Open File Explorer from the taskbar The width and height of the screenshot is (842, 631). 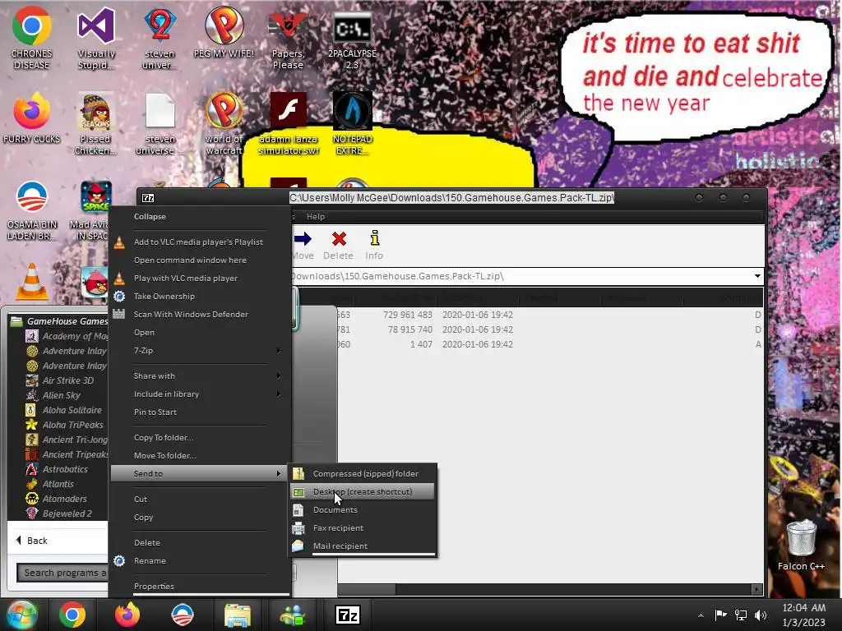click(x=238, y=615)
